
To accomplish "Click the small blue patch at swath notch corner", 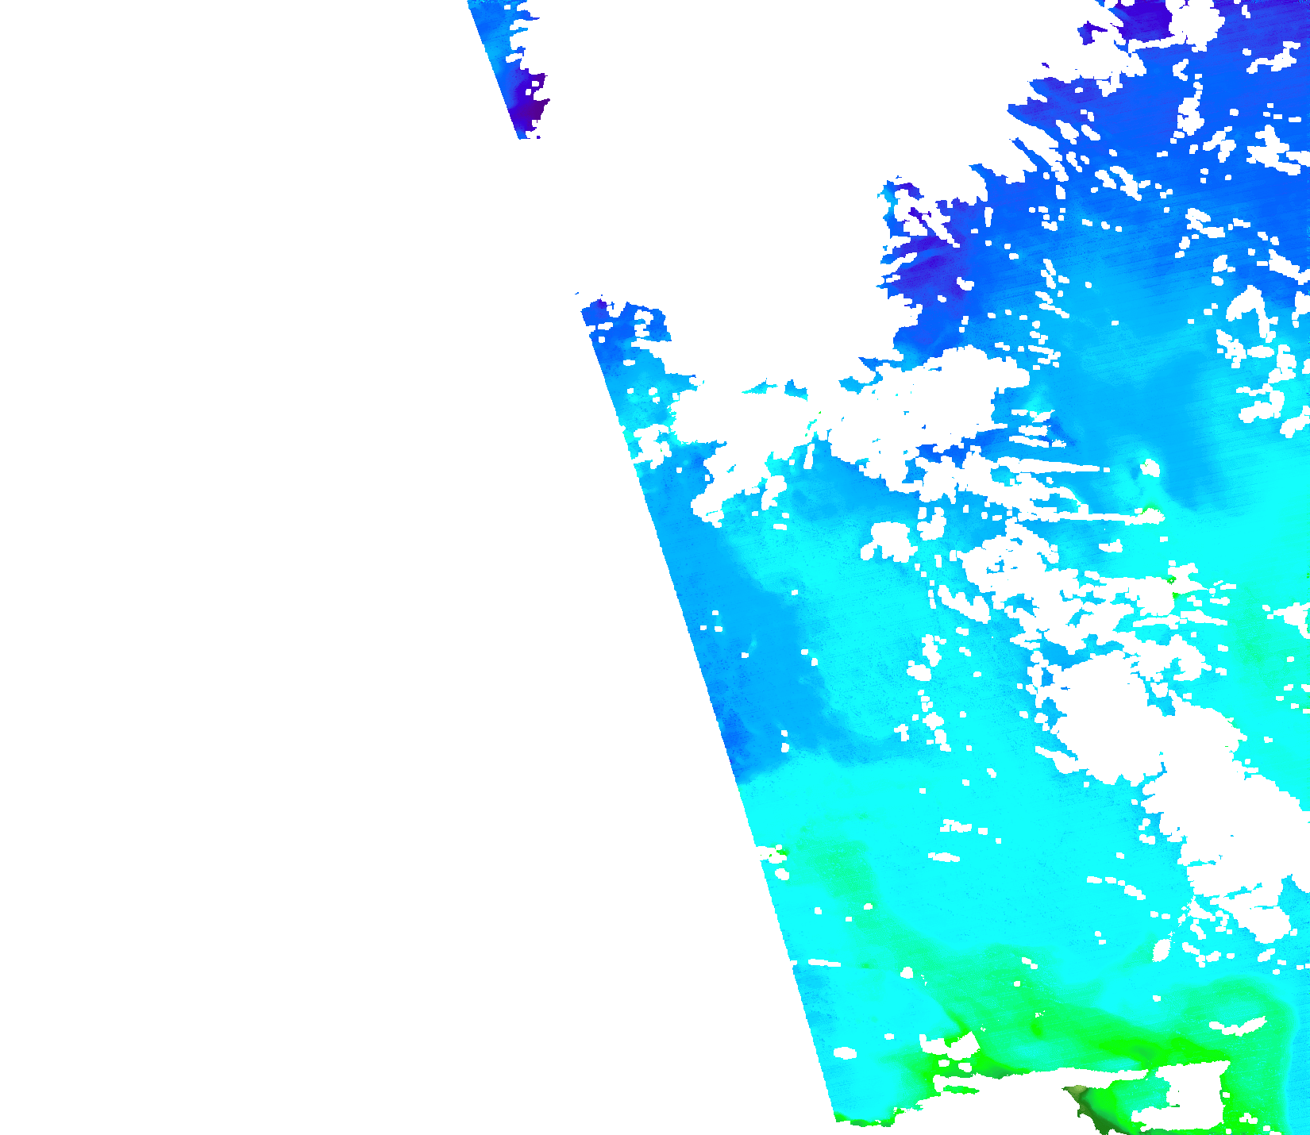I will [597, 311].
